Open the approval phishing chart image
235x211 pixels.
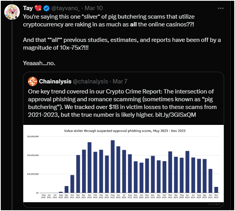(124, 163)
